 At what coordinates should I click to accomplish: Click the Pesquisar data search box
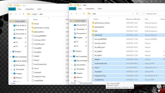(x=153, y=14)
